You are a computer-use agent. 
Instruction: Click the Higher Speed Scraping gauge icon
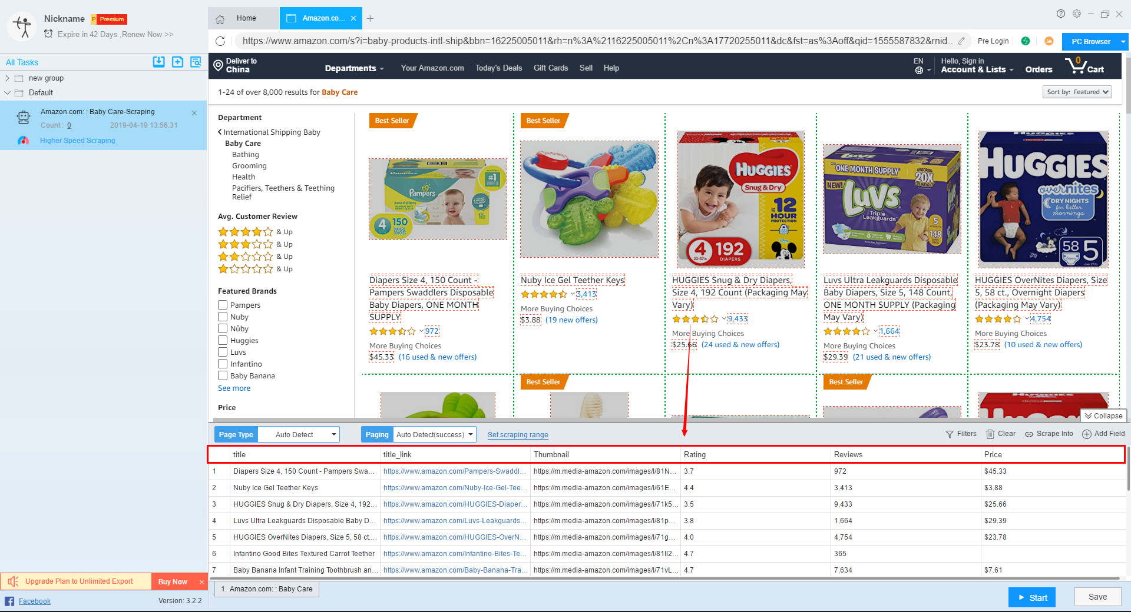pos(24,141)
